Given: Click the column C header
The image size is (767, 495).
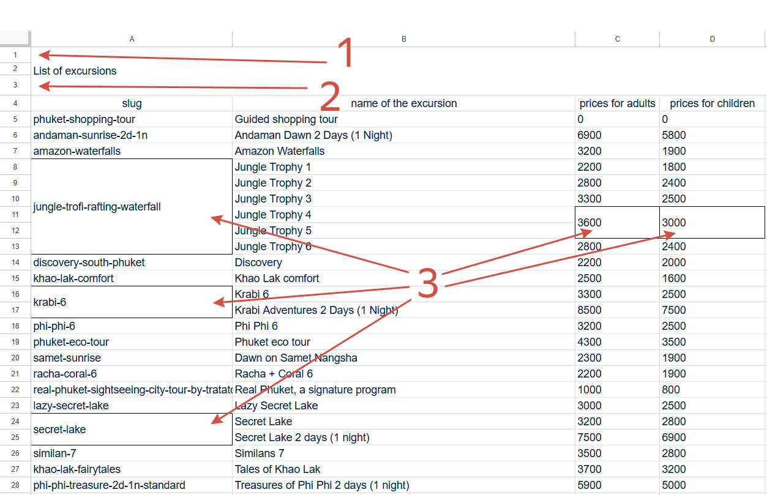Looking at the screenshot, I should coord(617,39).
